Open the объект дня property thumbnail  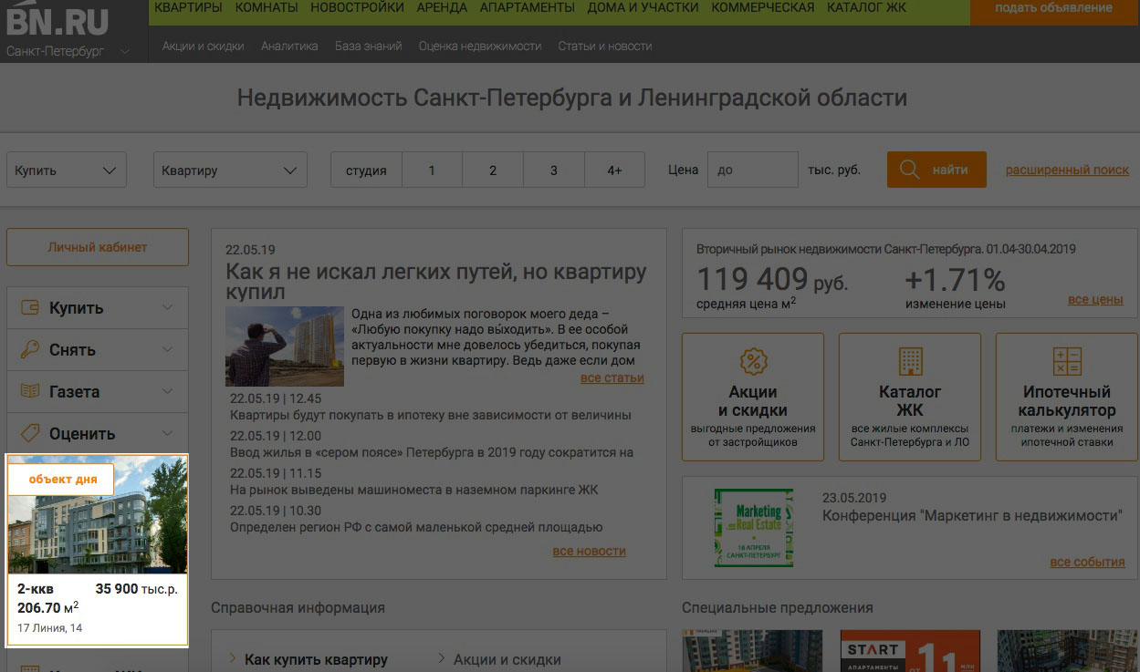[x=98, y=520]
